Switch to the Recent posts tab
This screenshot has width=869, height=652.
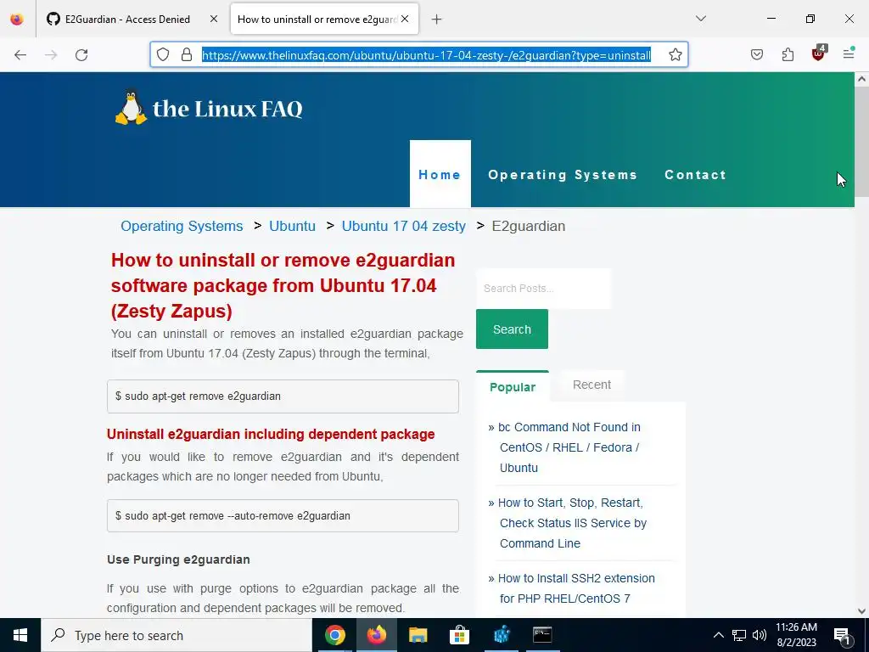click(591, 385)
